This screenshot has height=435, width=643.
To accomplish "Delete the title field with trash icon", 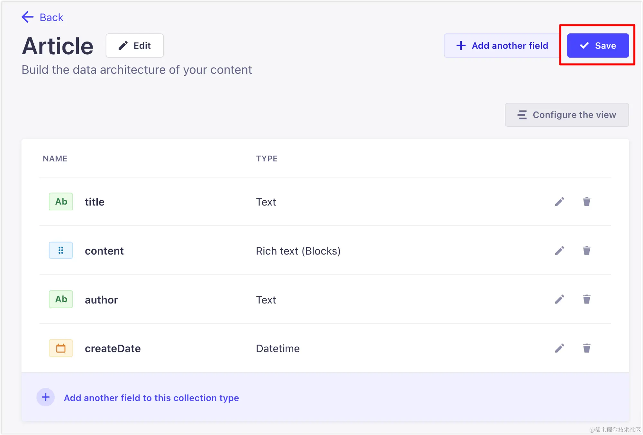I will pyautogui.click(x=586, y=202).
